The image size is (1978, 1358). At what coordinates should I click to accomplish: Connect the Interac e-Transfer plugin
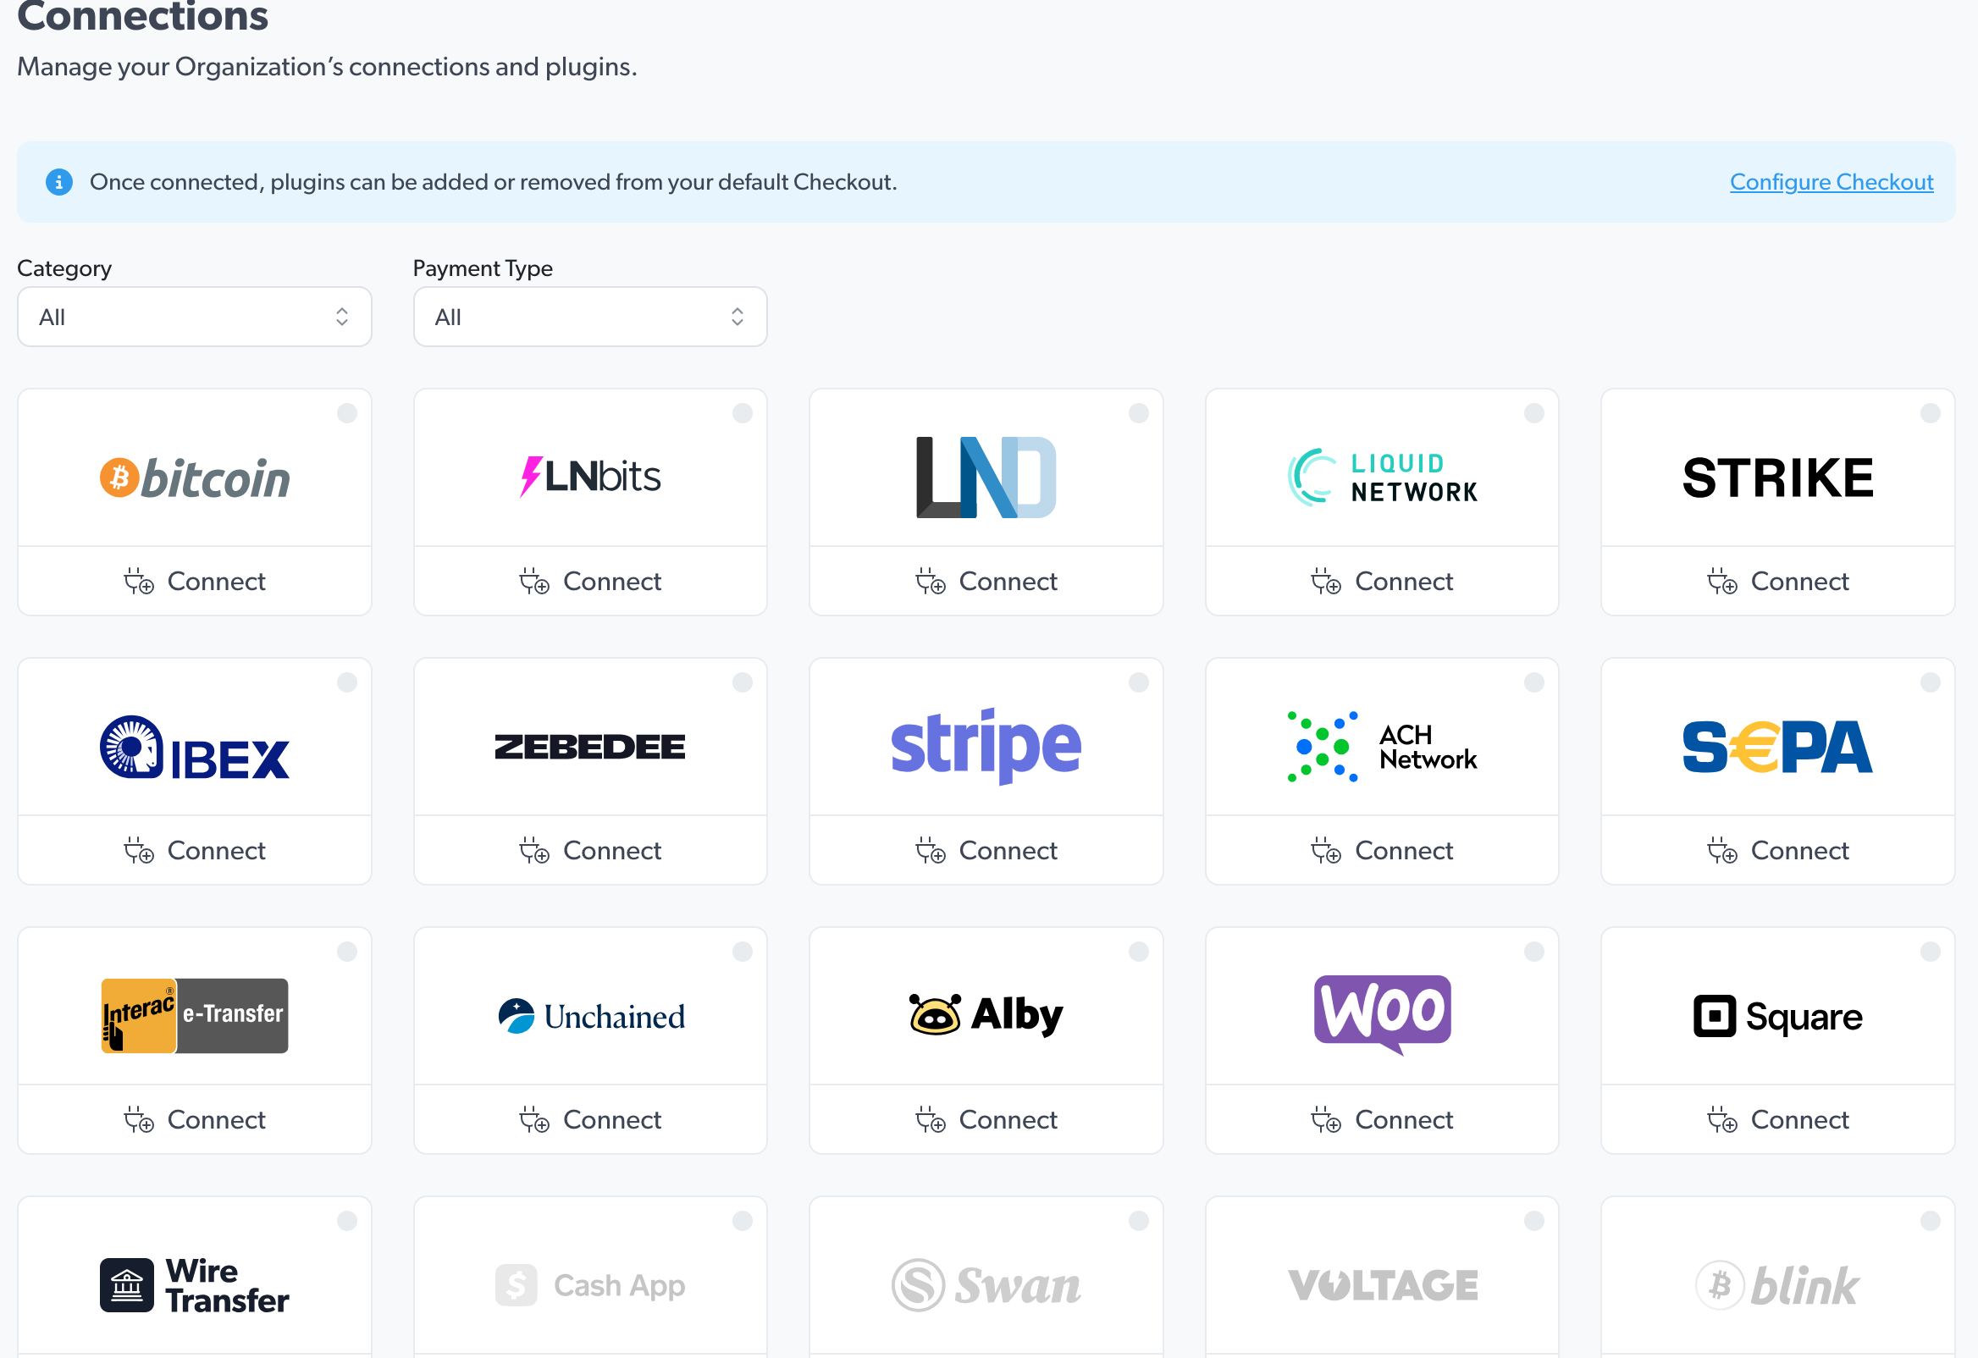(x=195, y=1120)
